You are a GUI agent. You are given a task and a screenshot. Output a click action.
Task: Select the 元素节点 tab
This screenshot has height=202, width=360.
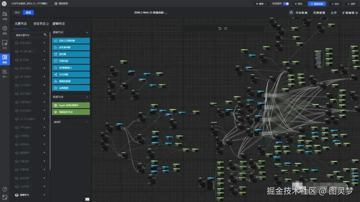pyautogui.click(x=21, y=24)
